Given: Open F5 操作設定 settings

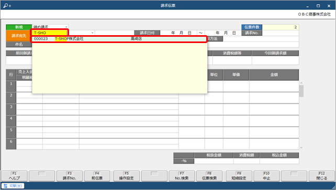Looking at the screenshot, I should [x=127, y=176].
